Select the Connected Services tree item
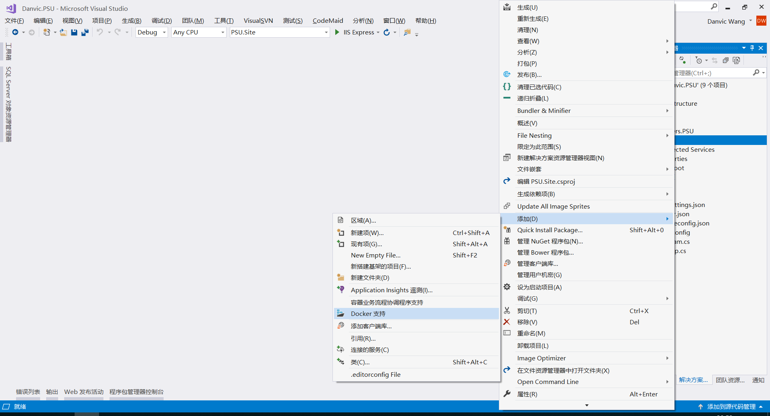This screenshot has width=770, height=416. pos(695,149)
